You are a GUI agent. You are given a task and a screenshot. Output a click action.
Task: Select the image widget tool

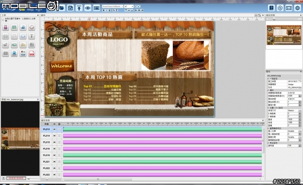(14, 28)
